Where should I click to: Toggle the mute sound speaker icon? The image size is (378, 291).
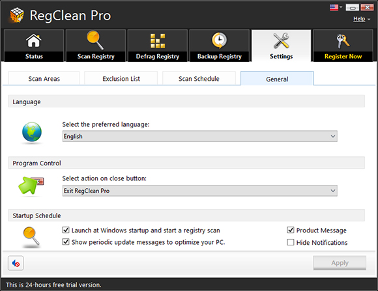[16, 263]
